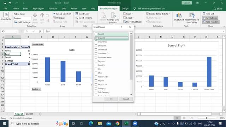Click Insert Slicer in the Filter group
226x127 pixels.
pos(82,14)
